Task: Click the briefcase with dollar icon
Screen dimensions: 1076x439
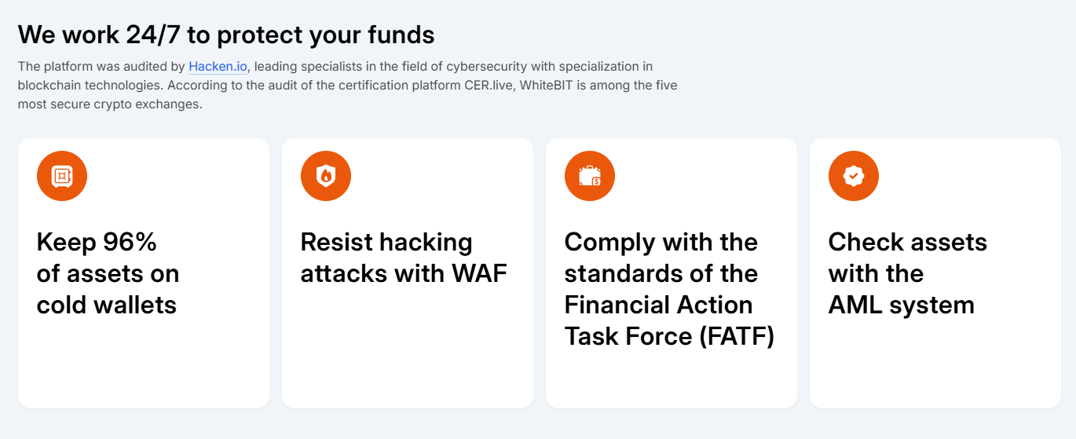Action: [x=590, y=176]
